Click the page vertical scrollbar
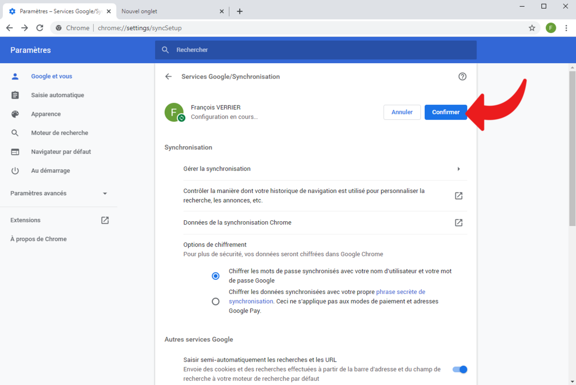The width and height of the screenshot is (576, 385). click(572, 148)
